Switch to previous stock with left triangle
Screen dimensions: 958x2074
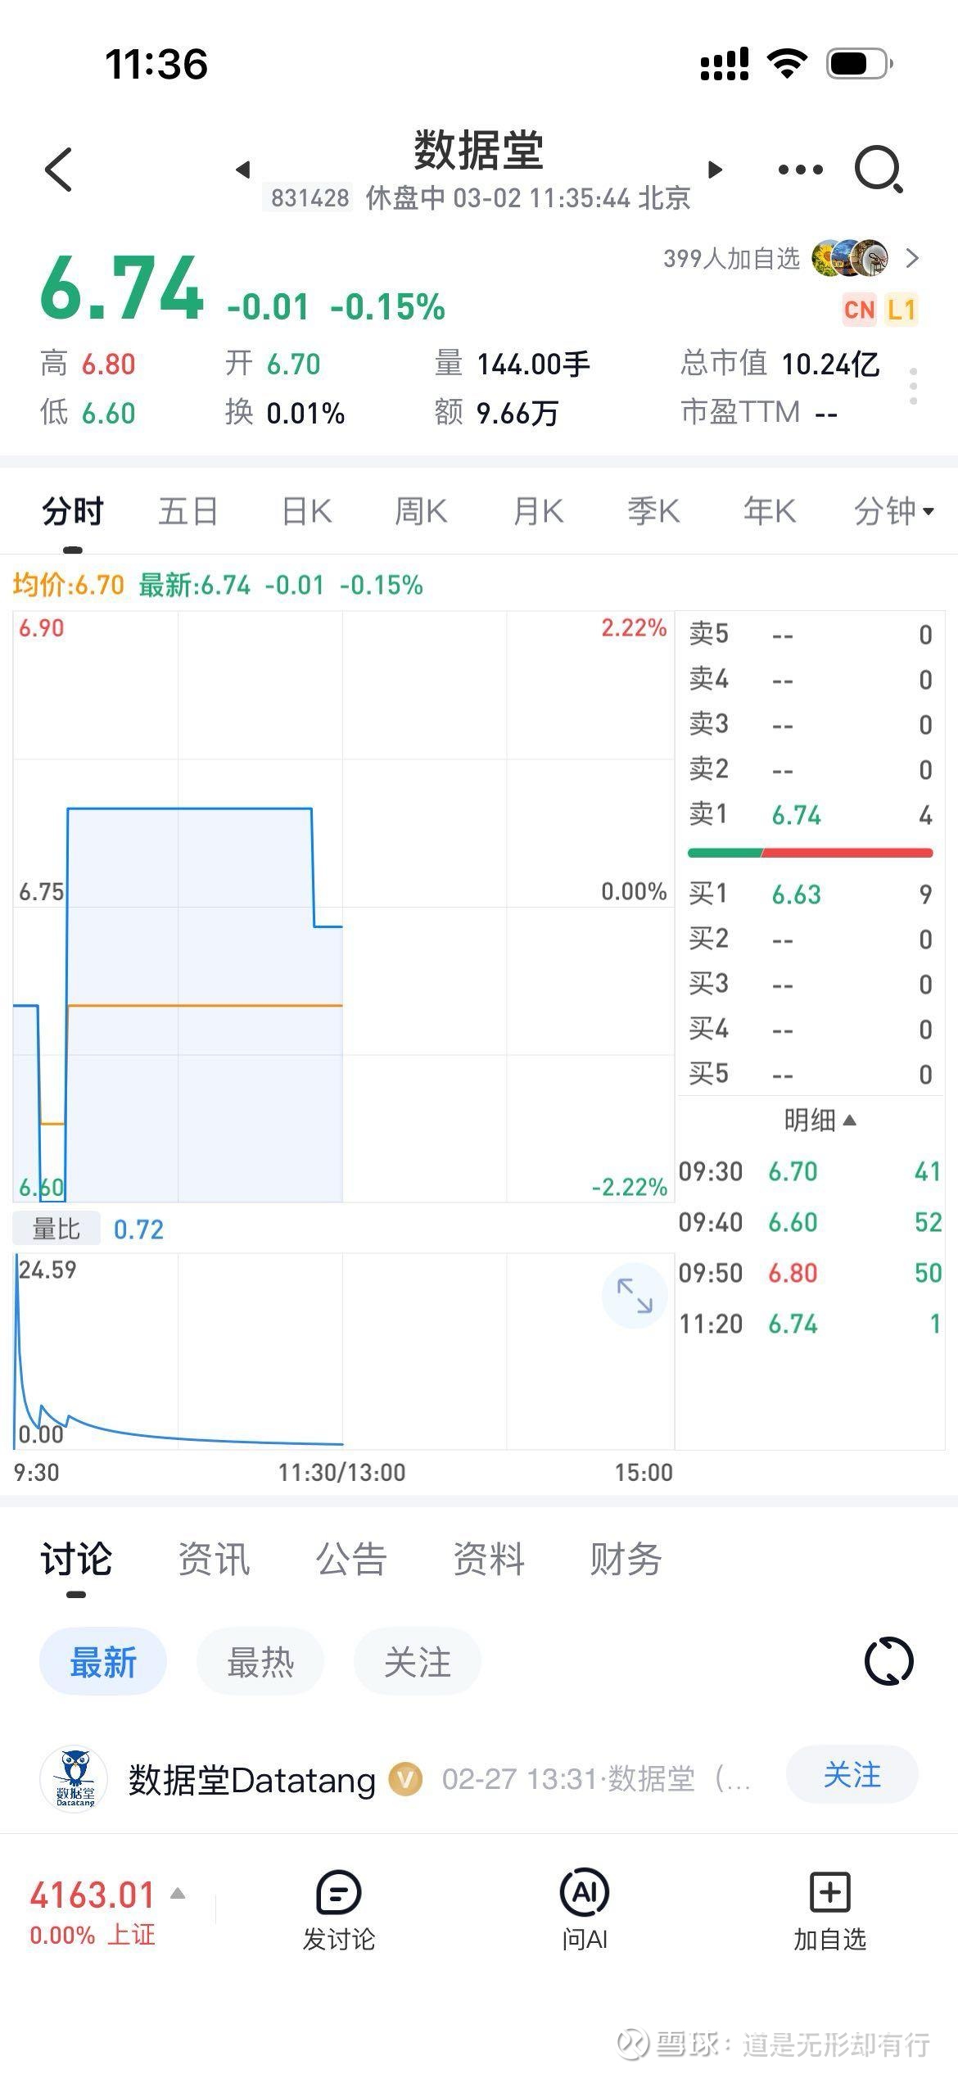[x=242, y=170]
